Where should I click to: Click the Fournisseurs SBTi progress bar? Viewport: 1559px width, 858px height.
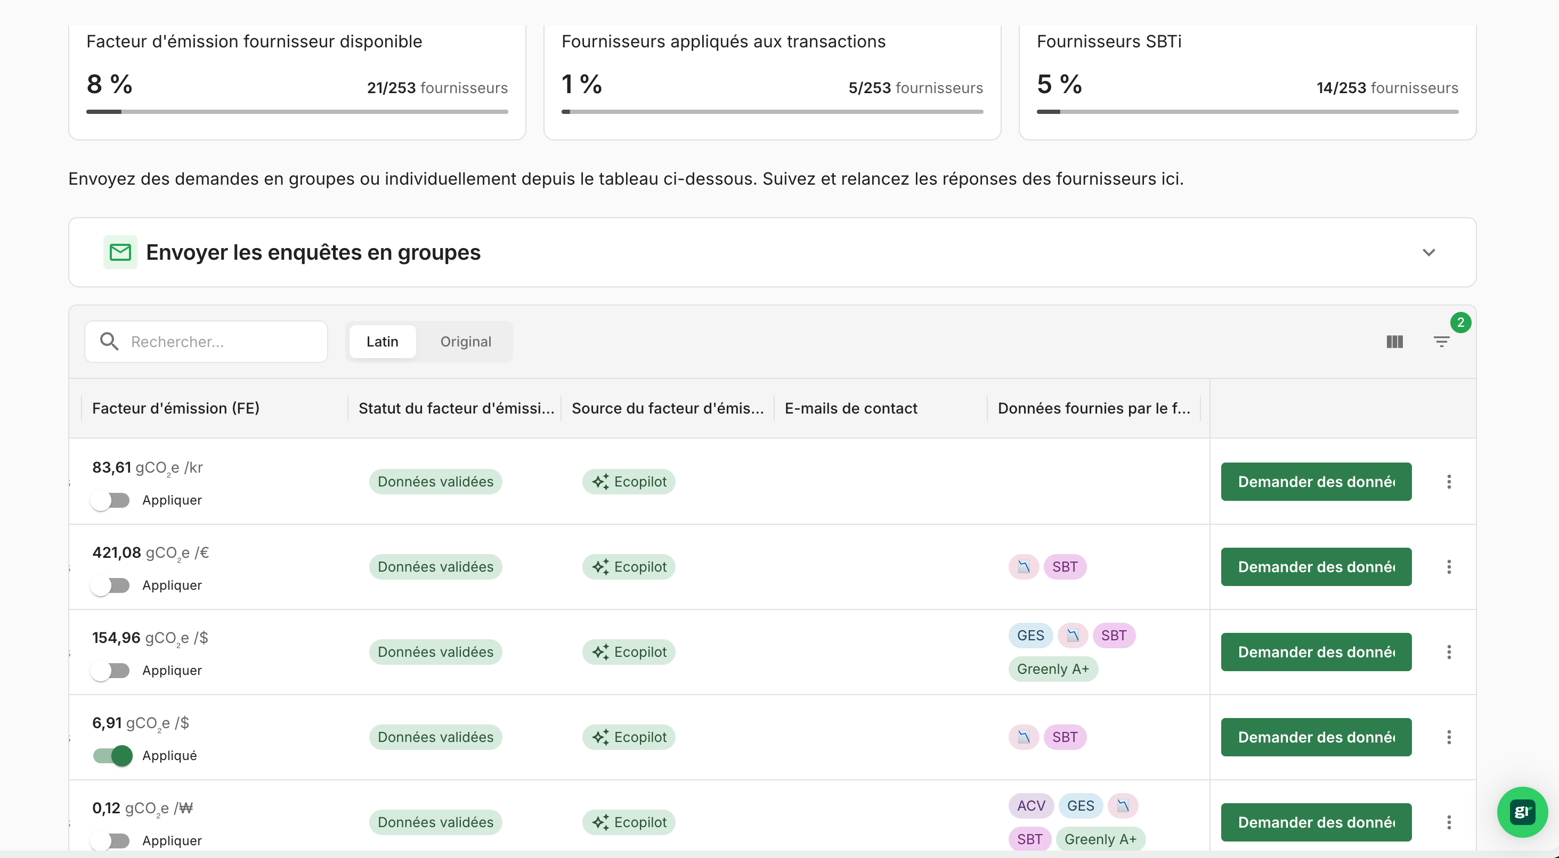pyautogui.click(x=1247, y=112)
